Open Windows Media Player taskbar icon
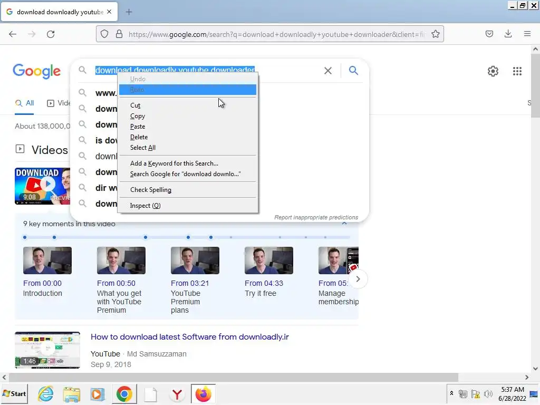 click(98, 393)
